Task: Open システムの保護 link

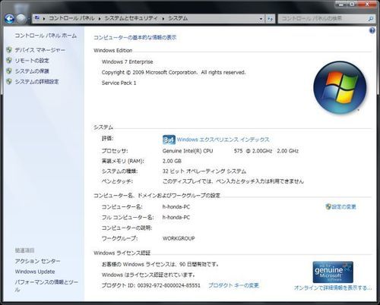Action: click(x=32, y=71)
